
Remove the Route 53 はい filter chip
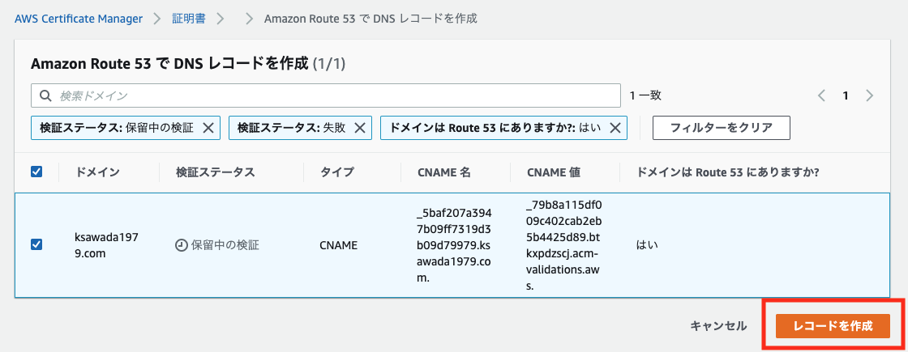click(615, 128)
